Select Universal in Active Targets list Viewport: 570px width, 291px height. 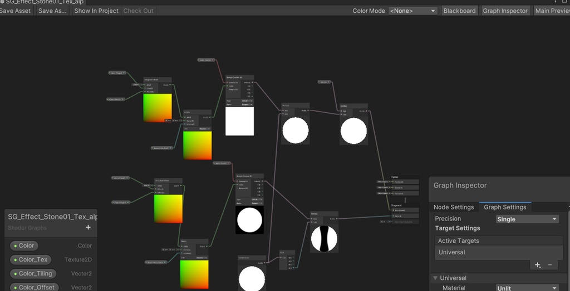point(499,252)
